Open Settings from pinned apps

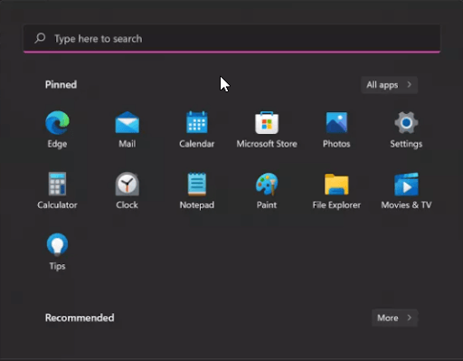(406, 129)
